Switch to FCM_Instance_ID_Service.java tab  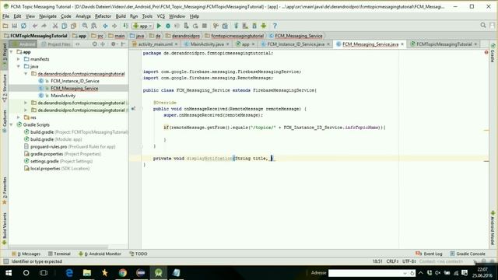(x=296, y=44)
